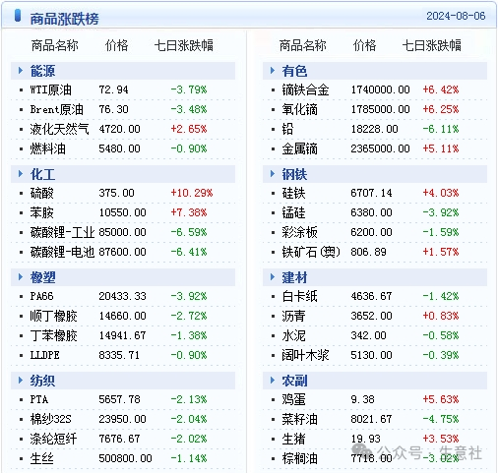This screenshot has height=473, width=498.
Task: Click the left 七日涨跌幅 column header
Action: coord(184,45)
